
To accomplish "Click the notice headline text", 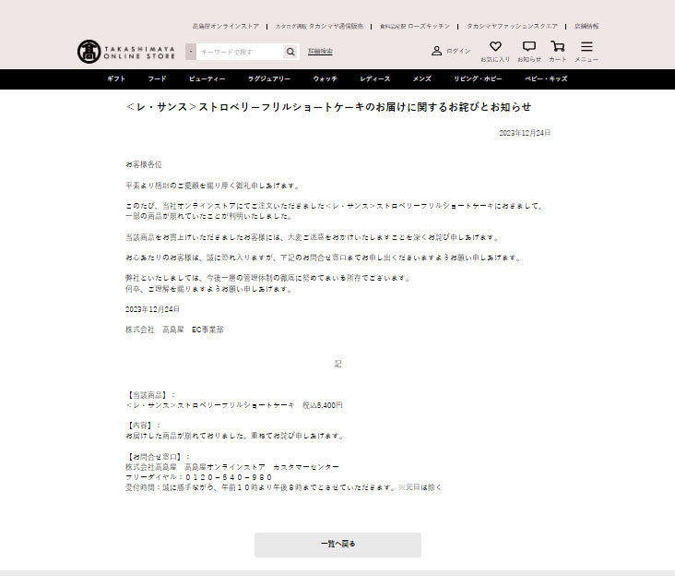I will coord(328,107).
